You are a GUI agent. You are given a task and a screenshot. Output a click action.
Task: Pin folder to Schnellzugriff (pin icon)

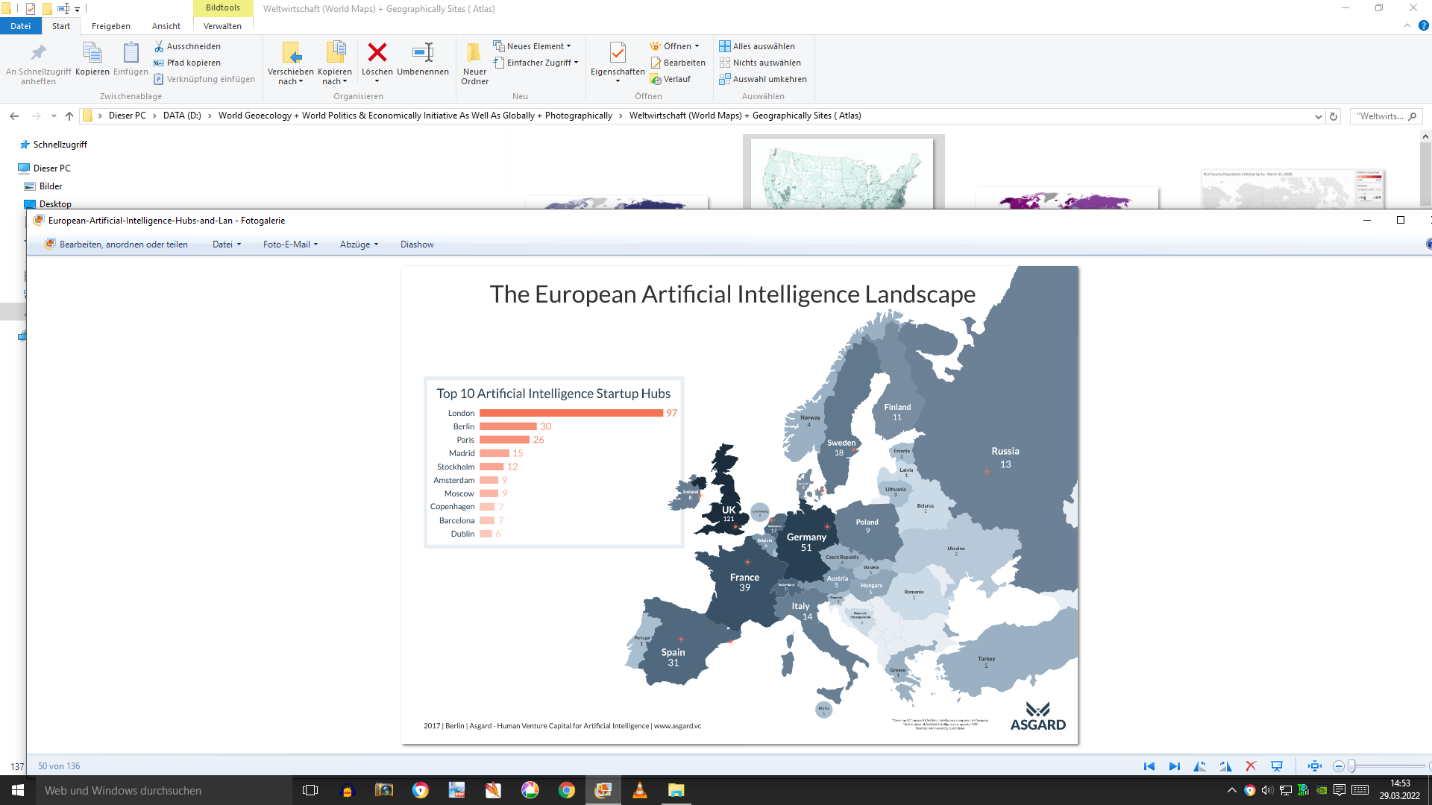click(x=38, y=54)
